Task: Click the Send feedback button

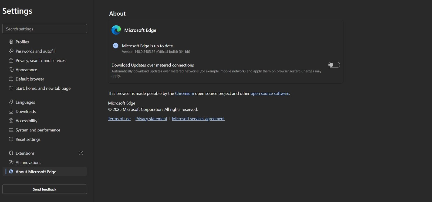Action: tap(45, 189)
